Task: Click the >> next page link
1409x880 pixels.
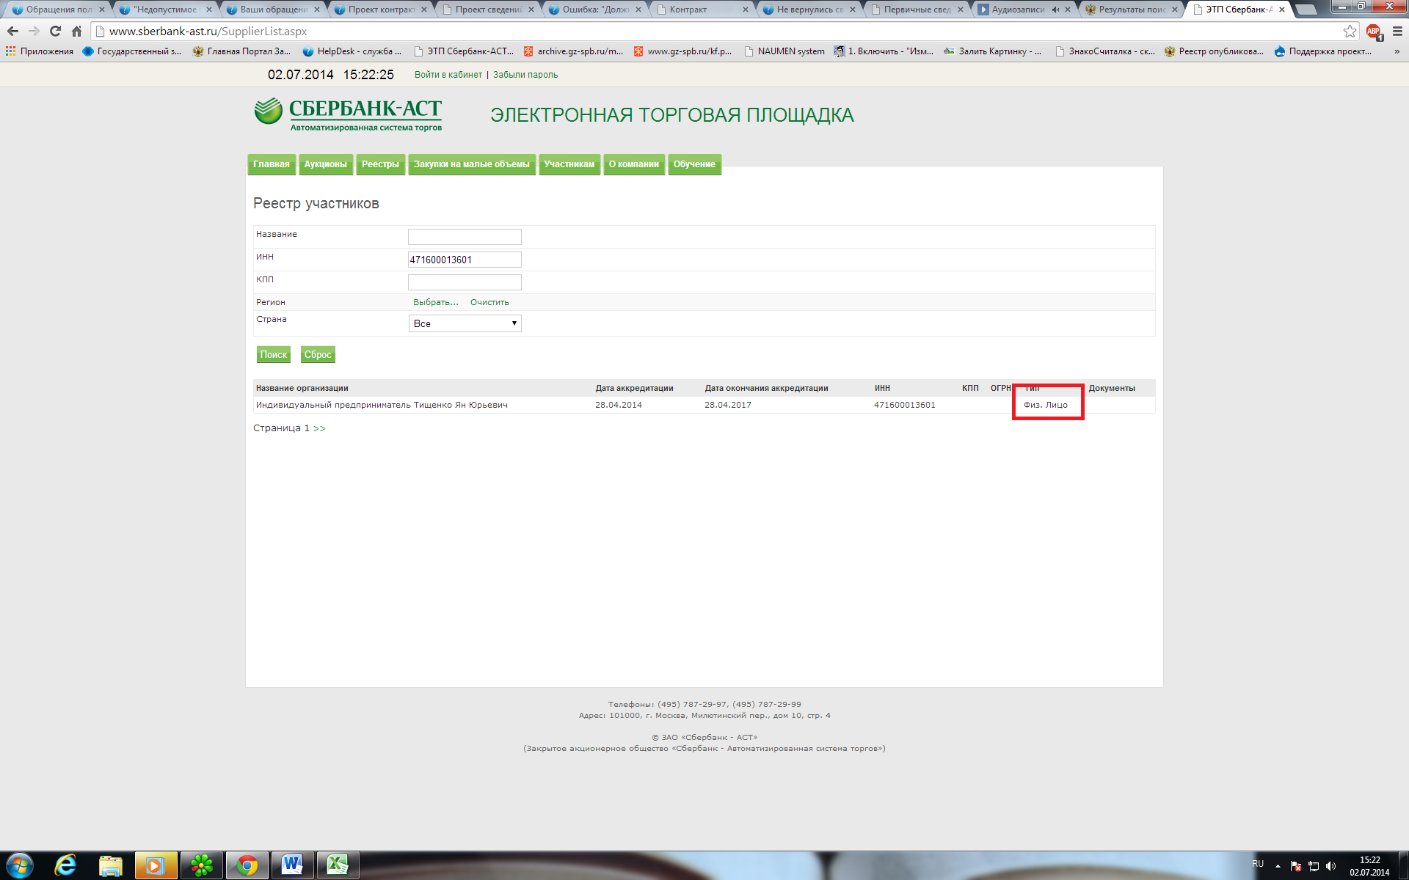Action: click(x=319, y=428)
